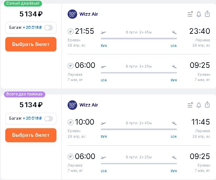Click 'Выбрать билет' on the second ticket
The width and height of the screenshot is (216, 180).
point(31,135)
